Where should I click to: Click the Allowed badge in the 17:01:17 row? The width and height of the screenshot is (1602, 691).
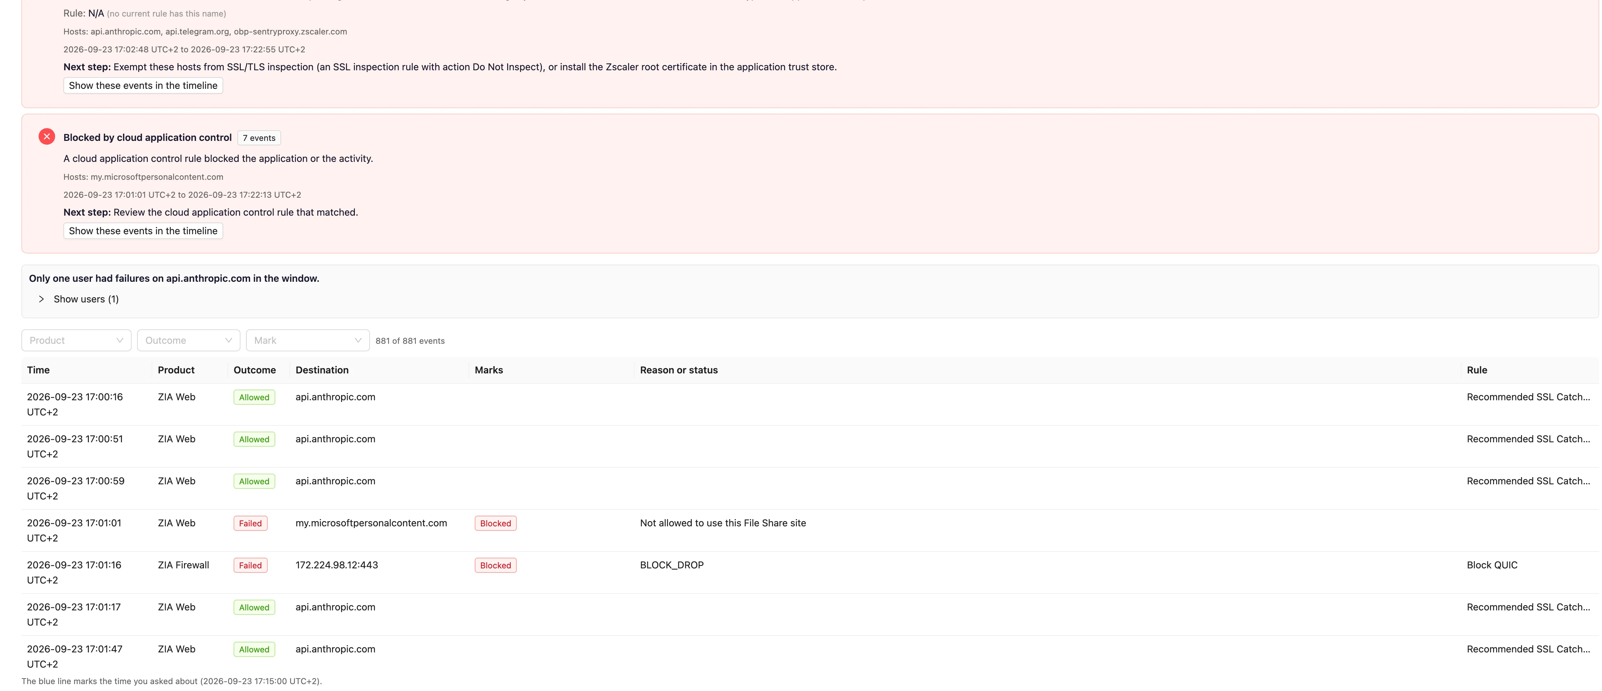click(x=254, y=607)
